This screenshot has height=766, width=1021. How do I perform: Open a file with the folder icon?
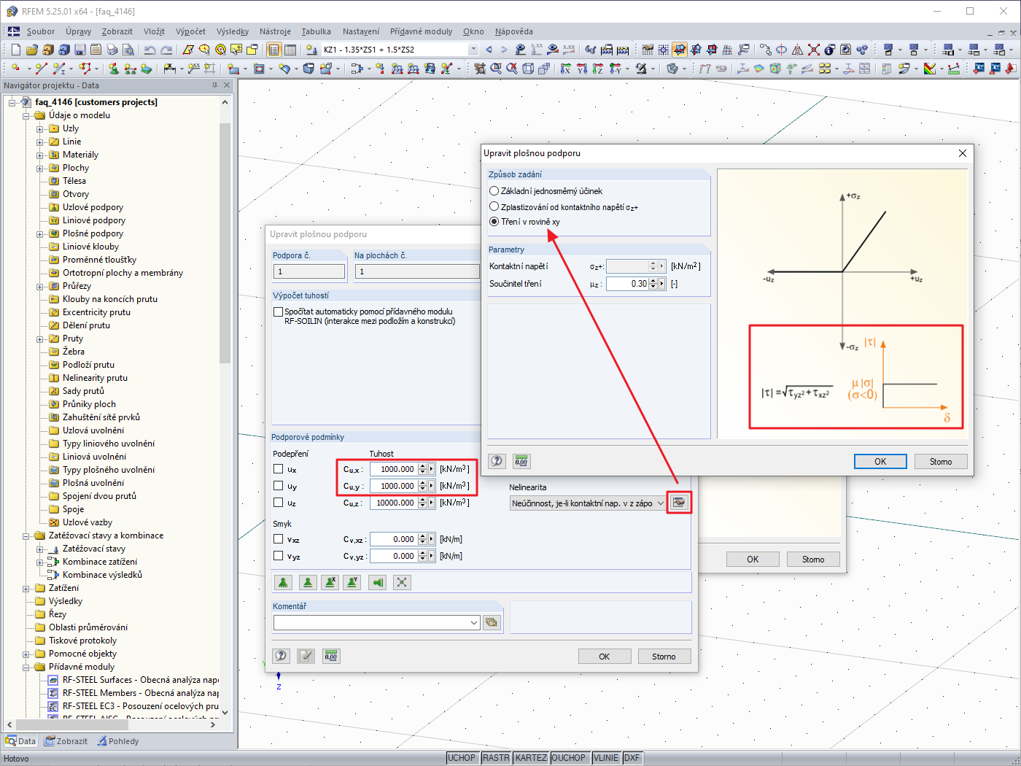[31, 50]
